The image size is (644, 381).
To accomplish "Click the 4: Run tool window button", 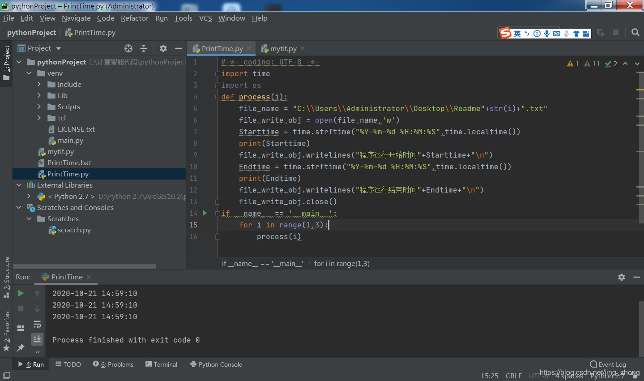I will click(31, 364).
